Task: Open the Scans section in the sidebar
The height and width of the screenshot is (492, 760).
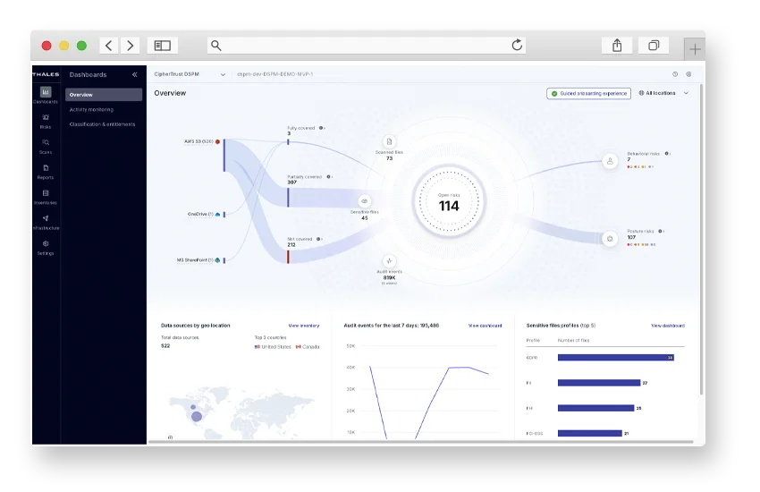Action: pos(46,147)
